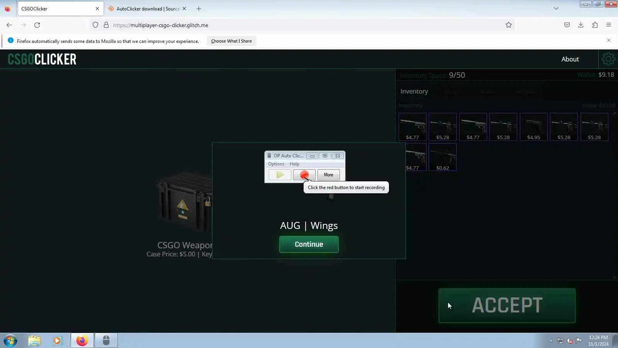The height and width of the screenshot is (348, 618).
Task: Select the $0.62 inventory item
Action: pos(443,157)
